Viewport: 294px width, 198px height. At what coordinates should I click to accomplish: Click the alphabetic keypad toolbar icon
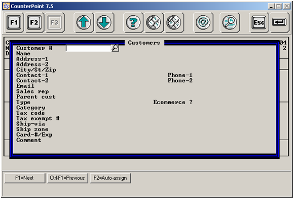[174, 22]
